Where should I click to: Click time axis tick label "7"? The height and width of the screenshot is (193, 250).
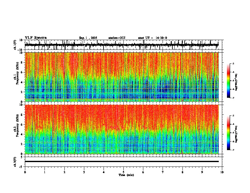coord(163,172)
